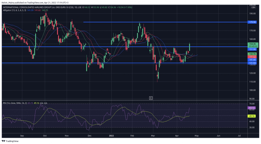Image resolution: width=261 pixels, height=144 pixels.
Task: Click the Feb label on the time axis
Action: 132,136
